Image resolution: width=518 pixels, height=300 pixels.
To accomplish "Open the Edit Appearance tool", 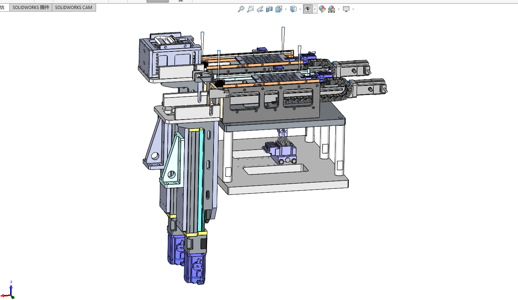I will [x=322, y=9].
